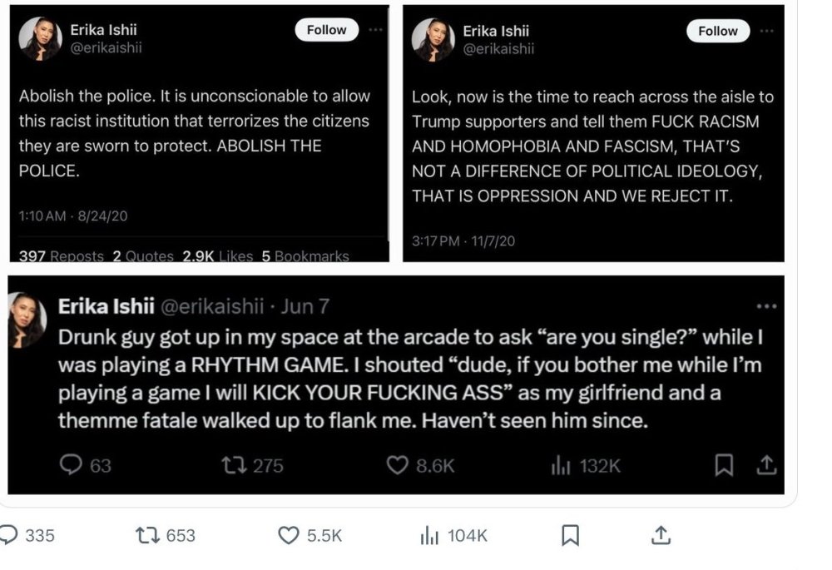The width and height of the screenshot is (832, 570).
Task: Open the @erikaishii handle in the arcade tweet
Action: point(211,306)
